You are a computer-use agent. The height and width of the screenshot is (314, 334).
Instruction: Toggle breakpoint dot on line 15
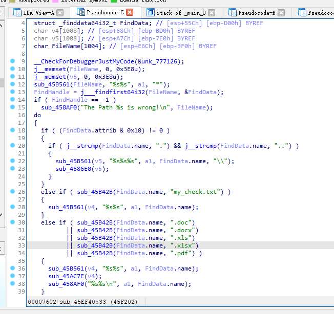(x=13, y=107)
